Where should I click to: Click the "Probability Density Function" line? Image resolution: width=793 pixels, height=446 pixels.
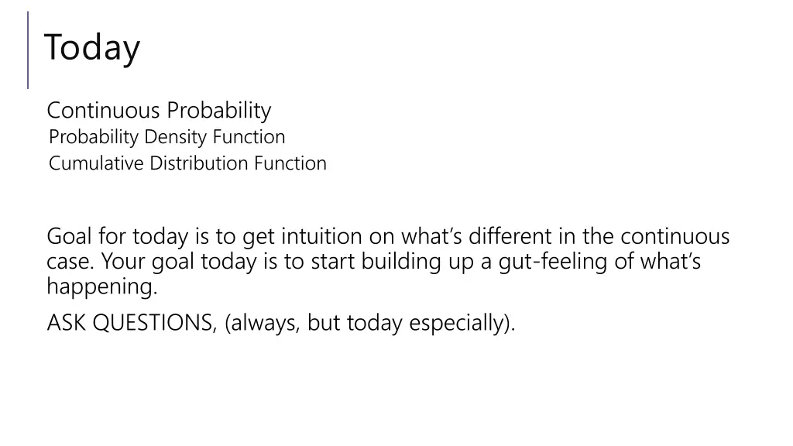(167, 137)
